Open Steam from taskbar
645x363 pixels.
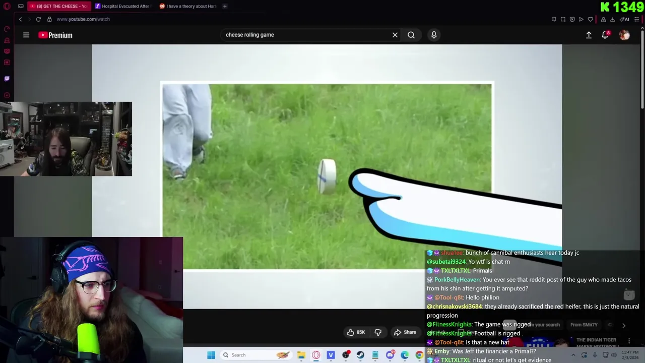(x=360, y=355)
